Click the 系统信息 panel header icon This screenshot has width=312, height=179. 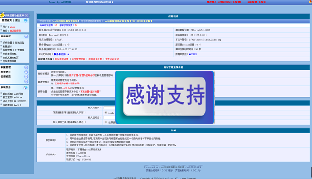[25, 88]
